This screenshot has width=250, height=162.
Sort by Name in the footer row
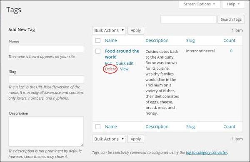pos(111,127)
